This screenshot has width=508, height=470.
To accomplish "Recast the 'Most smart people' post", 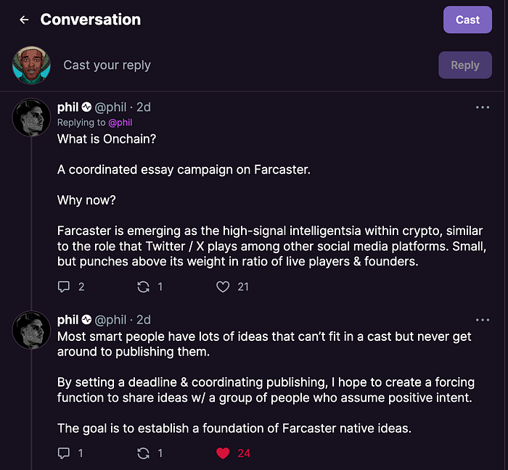I will [143, 453].
